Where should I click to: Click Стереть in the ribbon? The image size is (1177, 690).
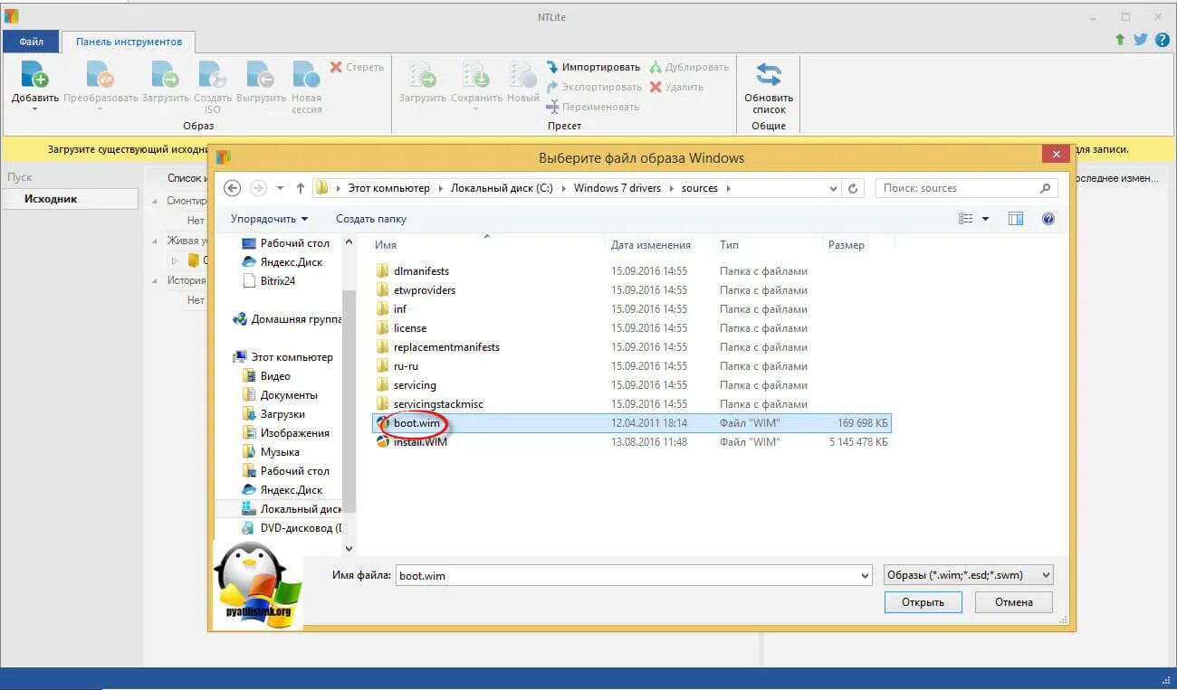357,67
